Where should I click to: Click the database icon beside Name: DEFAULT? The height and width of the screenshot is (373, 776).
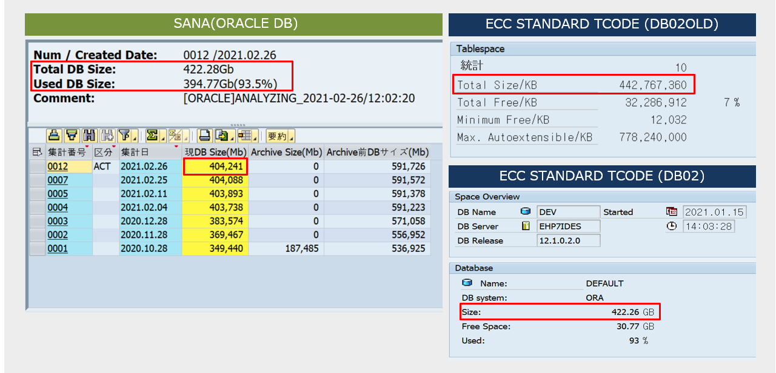467,283
